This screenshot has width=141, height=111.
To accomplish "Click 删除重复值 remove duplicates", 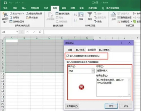I will click(x=125, y=18).
